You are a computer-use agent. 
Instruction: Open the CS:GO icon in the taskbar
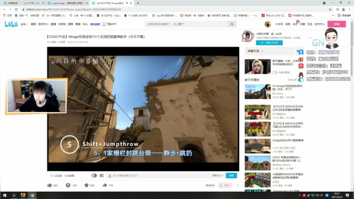pos(23,195)
